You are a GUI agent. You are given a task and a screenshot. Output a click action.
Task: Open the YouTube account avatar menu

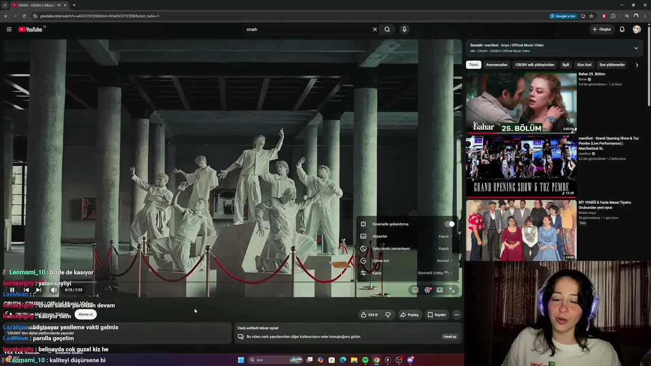coord(637,29)
